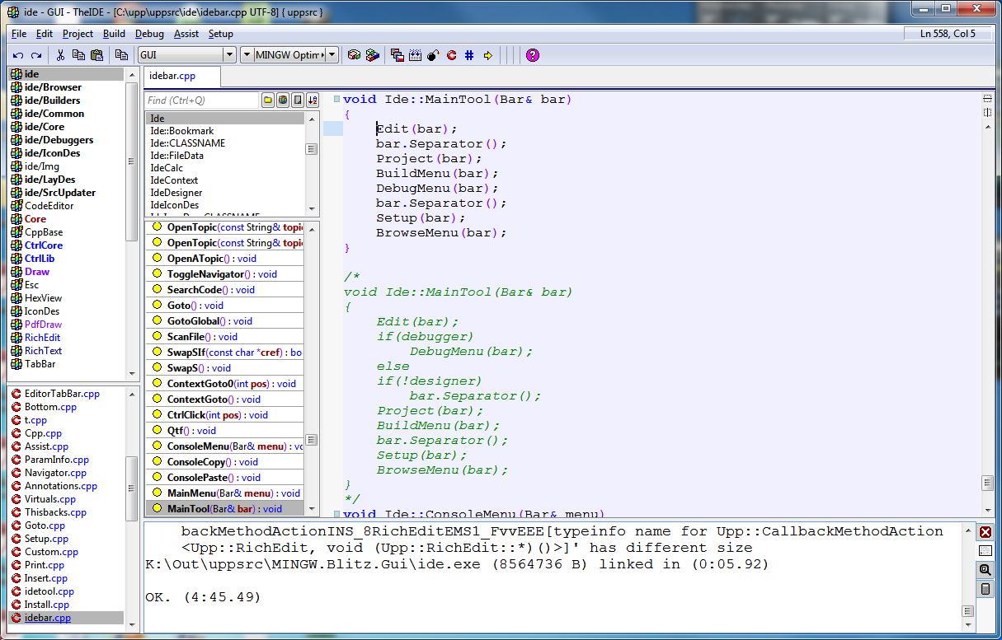
Task: Click the bomb debug icon in toolbar
Action: [433, 55]
